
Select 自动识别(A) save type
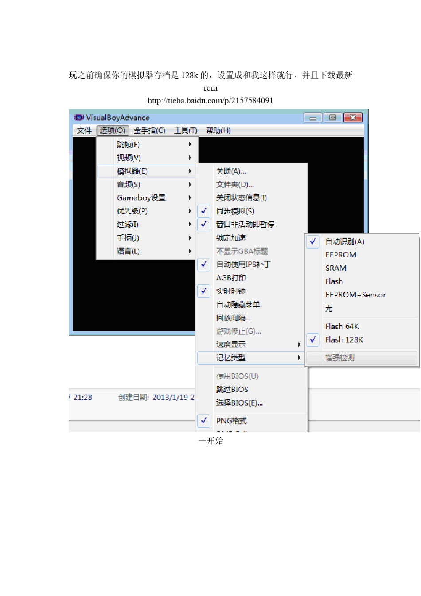[x=362, y=241]
